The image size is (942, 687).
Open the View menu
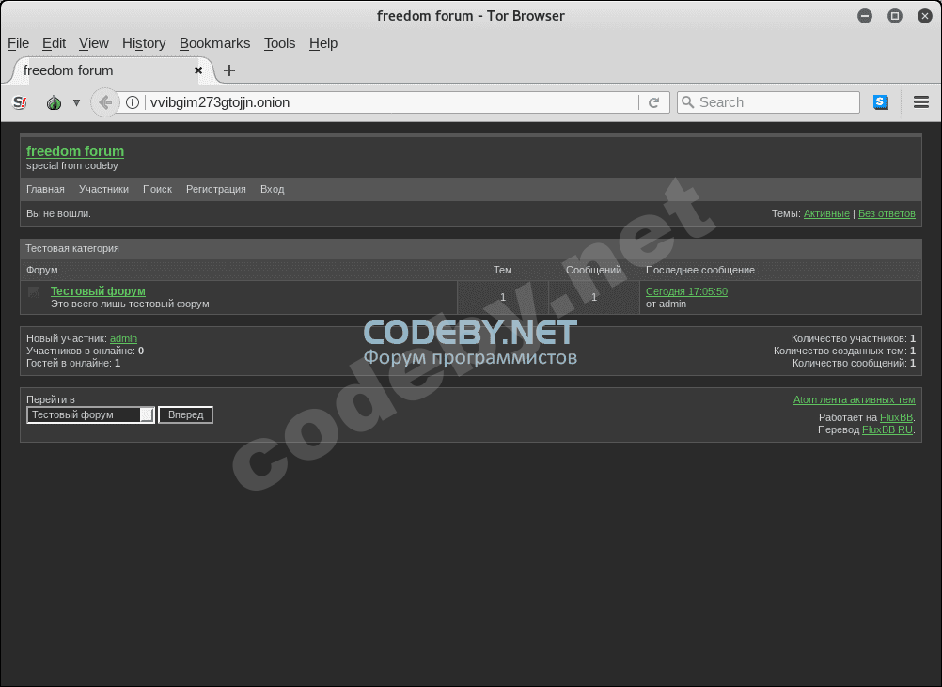[94, 43]
